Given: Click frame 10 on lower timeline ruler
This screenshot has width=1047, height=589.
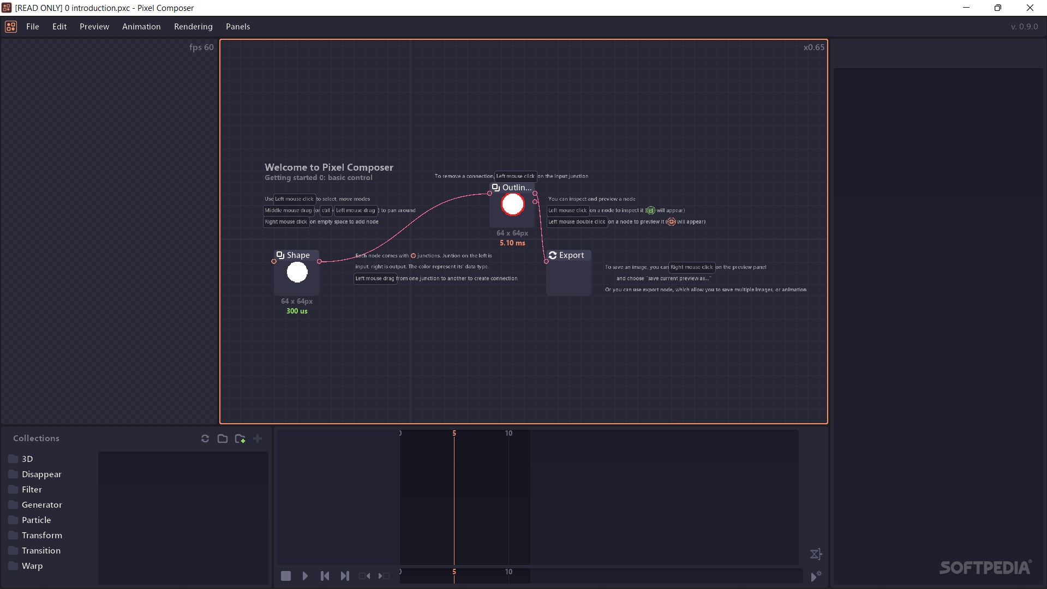Looking at the screenshot, I should [x=508, y=572].
